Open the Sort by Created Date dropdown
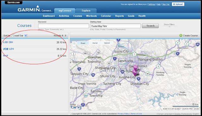Screen dimensions: 202x116 click(20, 36)
